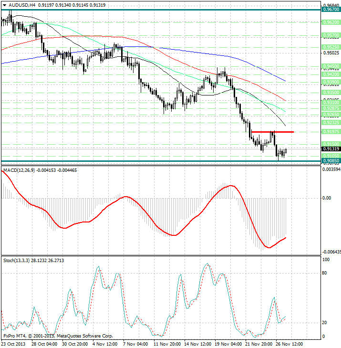Screen dimensions: 341x348
Task: Click the MACD -0.006435 axis value
Action: 331,252
